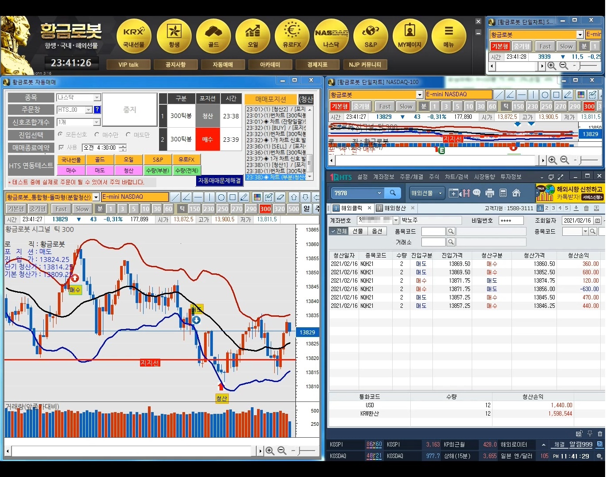Click the up arrow tool in main chart toolbar
The image size is (606, 477).
[294, 197]
